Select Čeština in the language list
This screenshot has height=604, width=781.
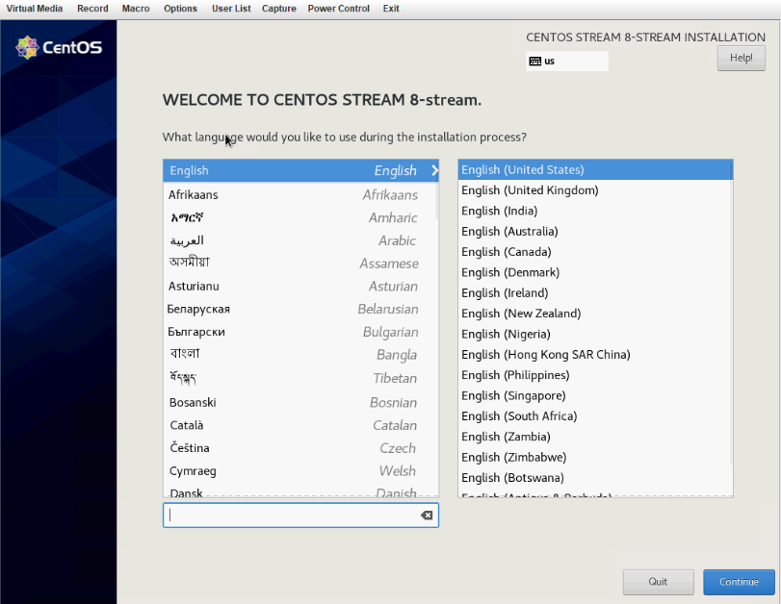[x=300, y=448]
